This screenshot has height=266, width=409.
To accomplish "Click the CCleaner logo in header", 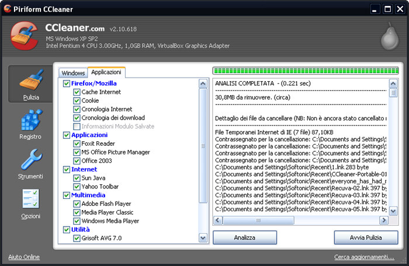I will [24, 36].
